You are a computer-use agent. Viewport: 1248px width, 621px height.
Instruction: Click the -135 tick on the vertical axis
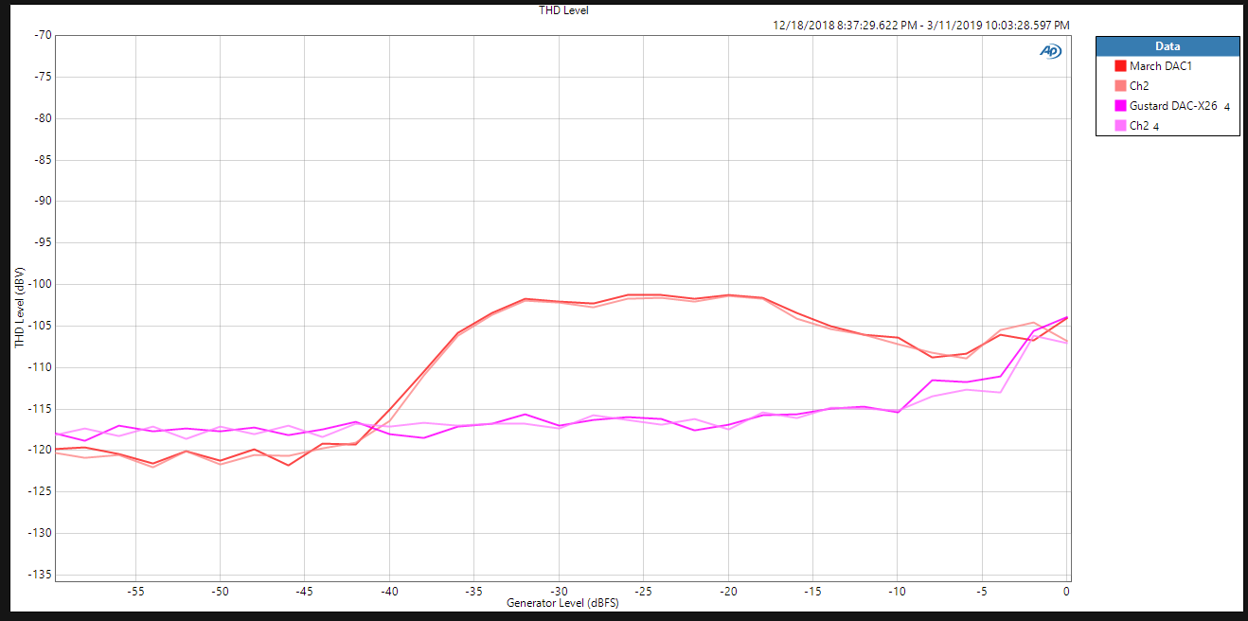coord(41,575)
